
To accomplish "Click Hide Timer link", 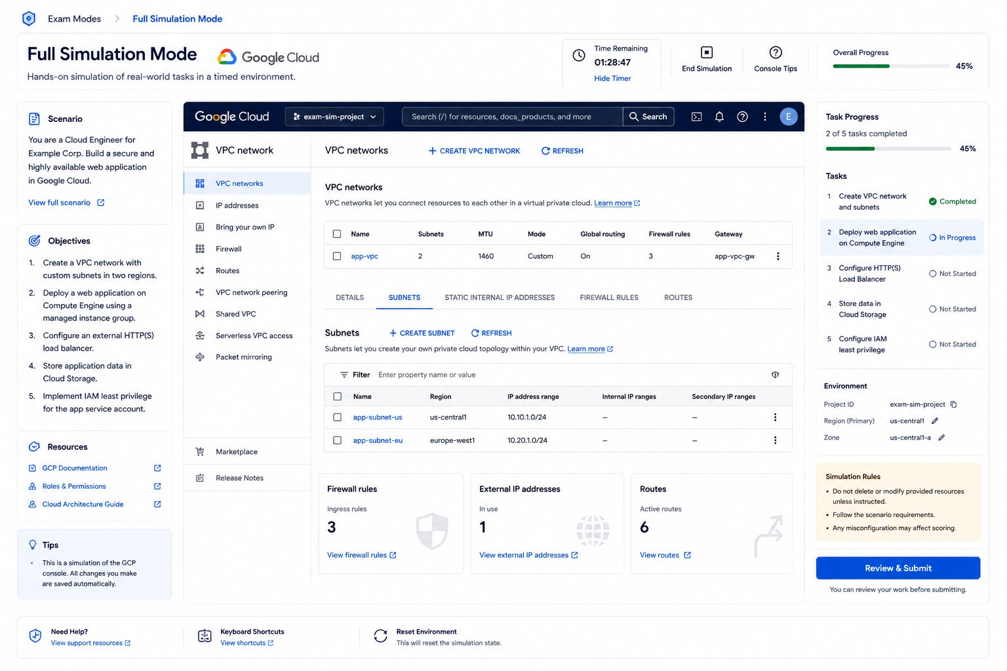I will pos(612,79).
